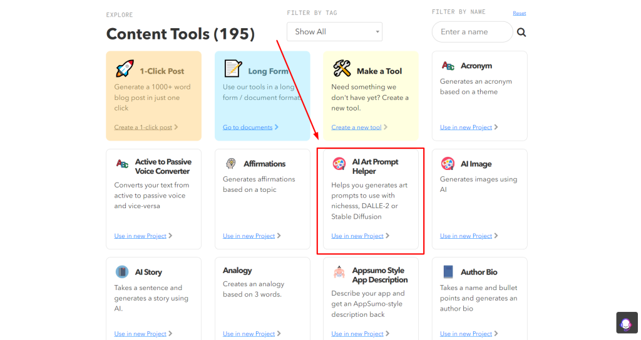Open the chat assistant widget
The width and height of the screenshot is (641, 340).
(626, 323)
